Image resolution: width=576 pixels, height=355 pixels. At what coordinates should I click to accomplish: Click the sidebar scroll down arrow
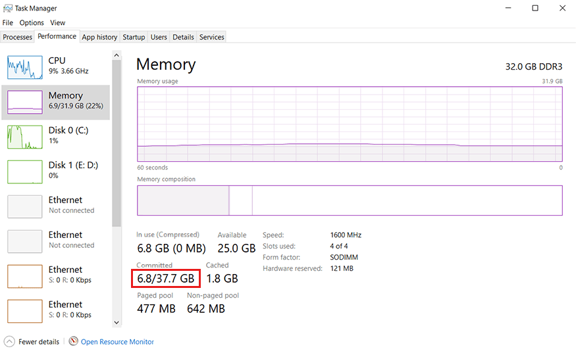pos(117,322)
